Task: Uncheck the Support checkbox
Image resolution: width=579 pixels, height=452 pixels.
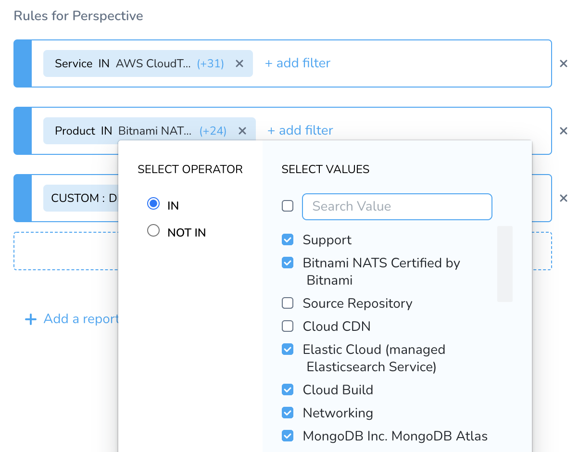Action: pyautogui.click(x=288, y=239)
